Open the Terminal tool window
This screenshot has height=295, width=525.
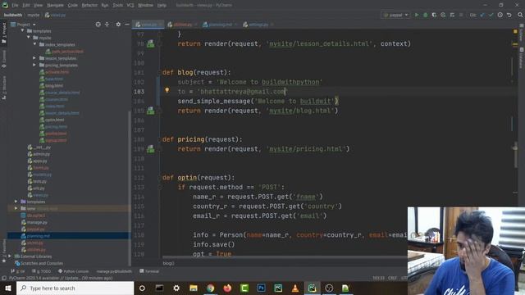(x=149, y=271)
